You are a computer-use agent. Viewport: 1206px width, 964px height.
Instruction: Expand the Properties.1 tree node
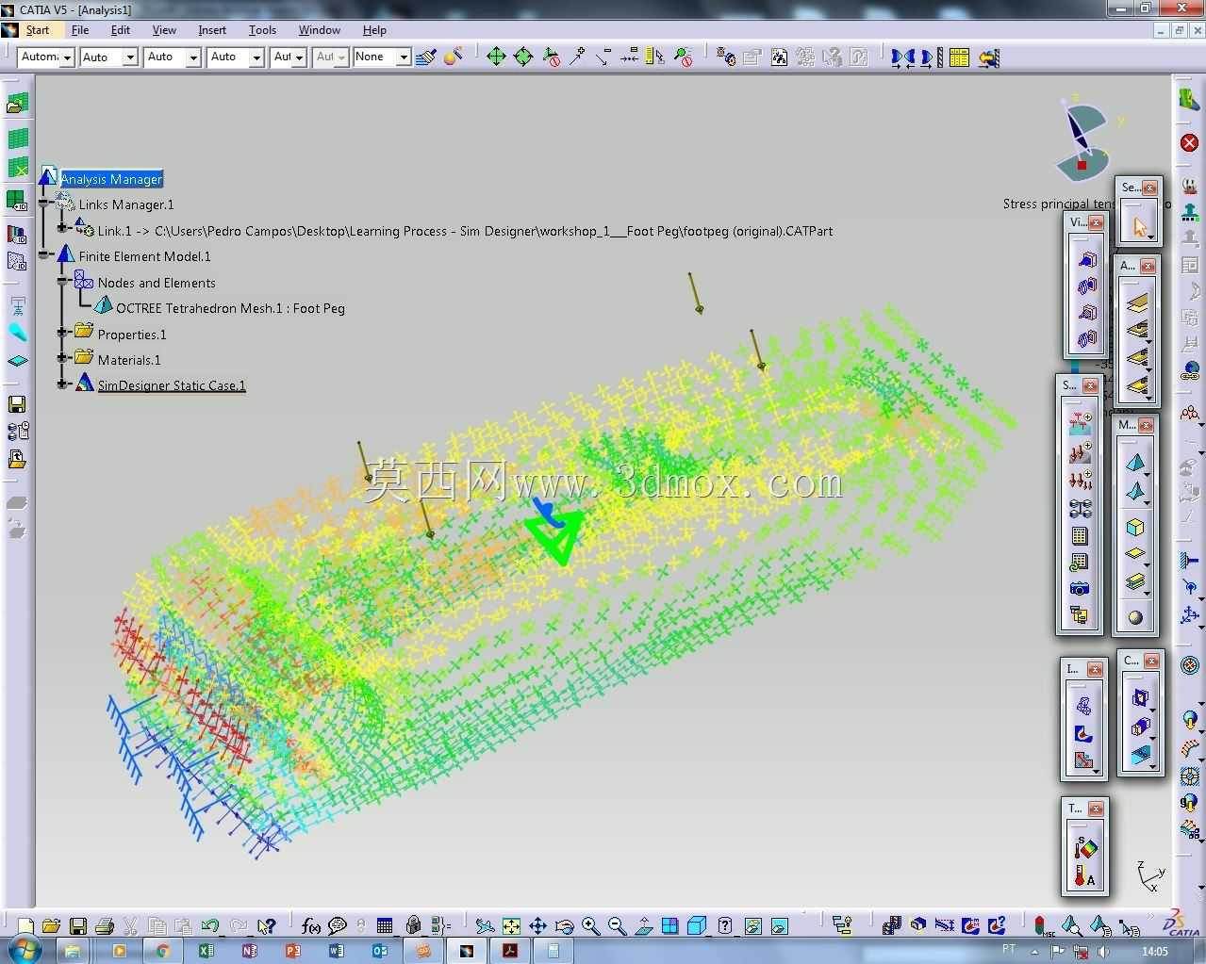click(x=62, y=332)
